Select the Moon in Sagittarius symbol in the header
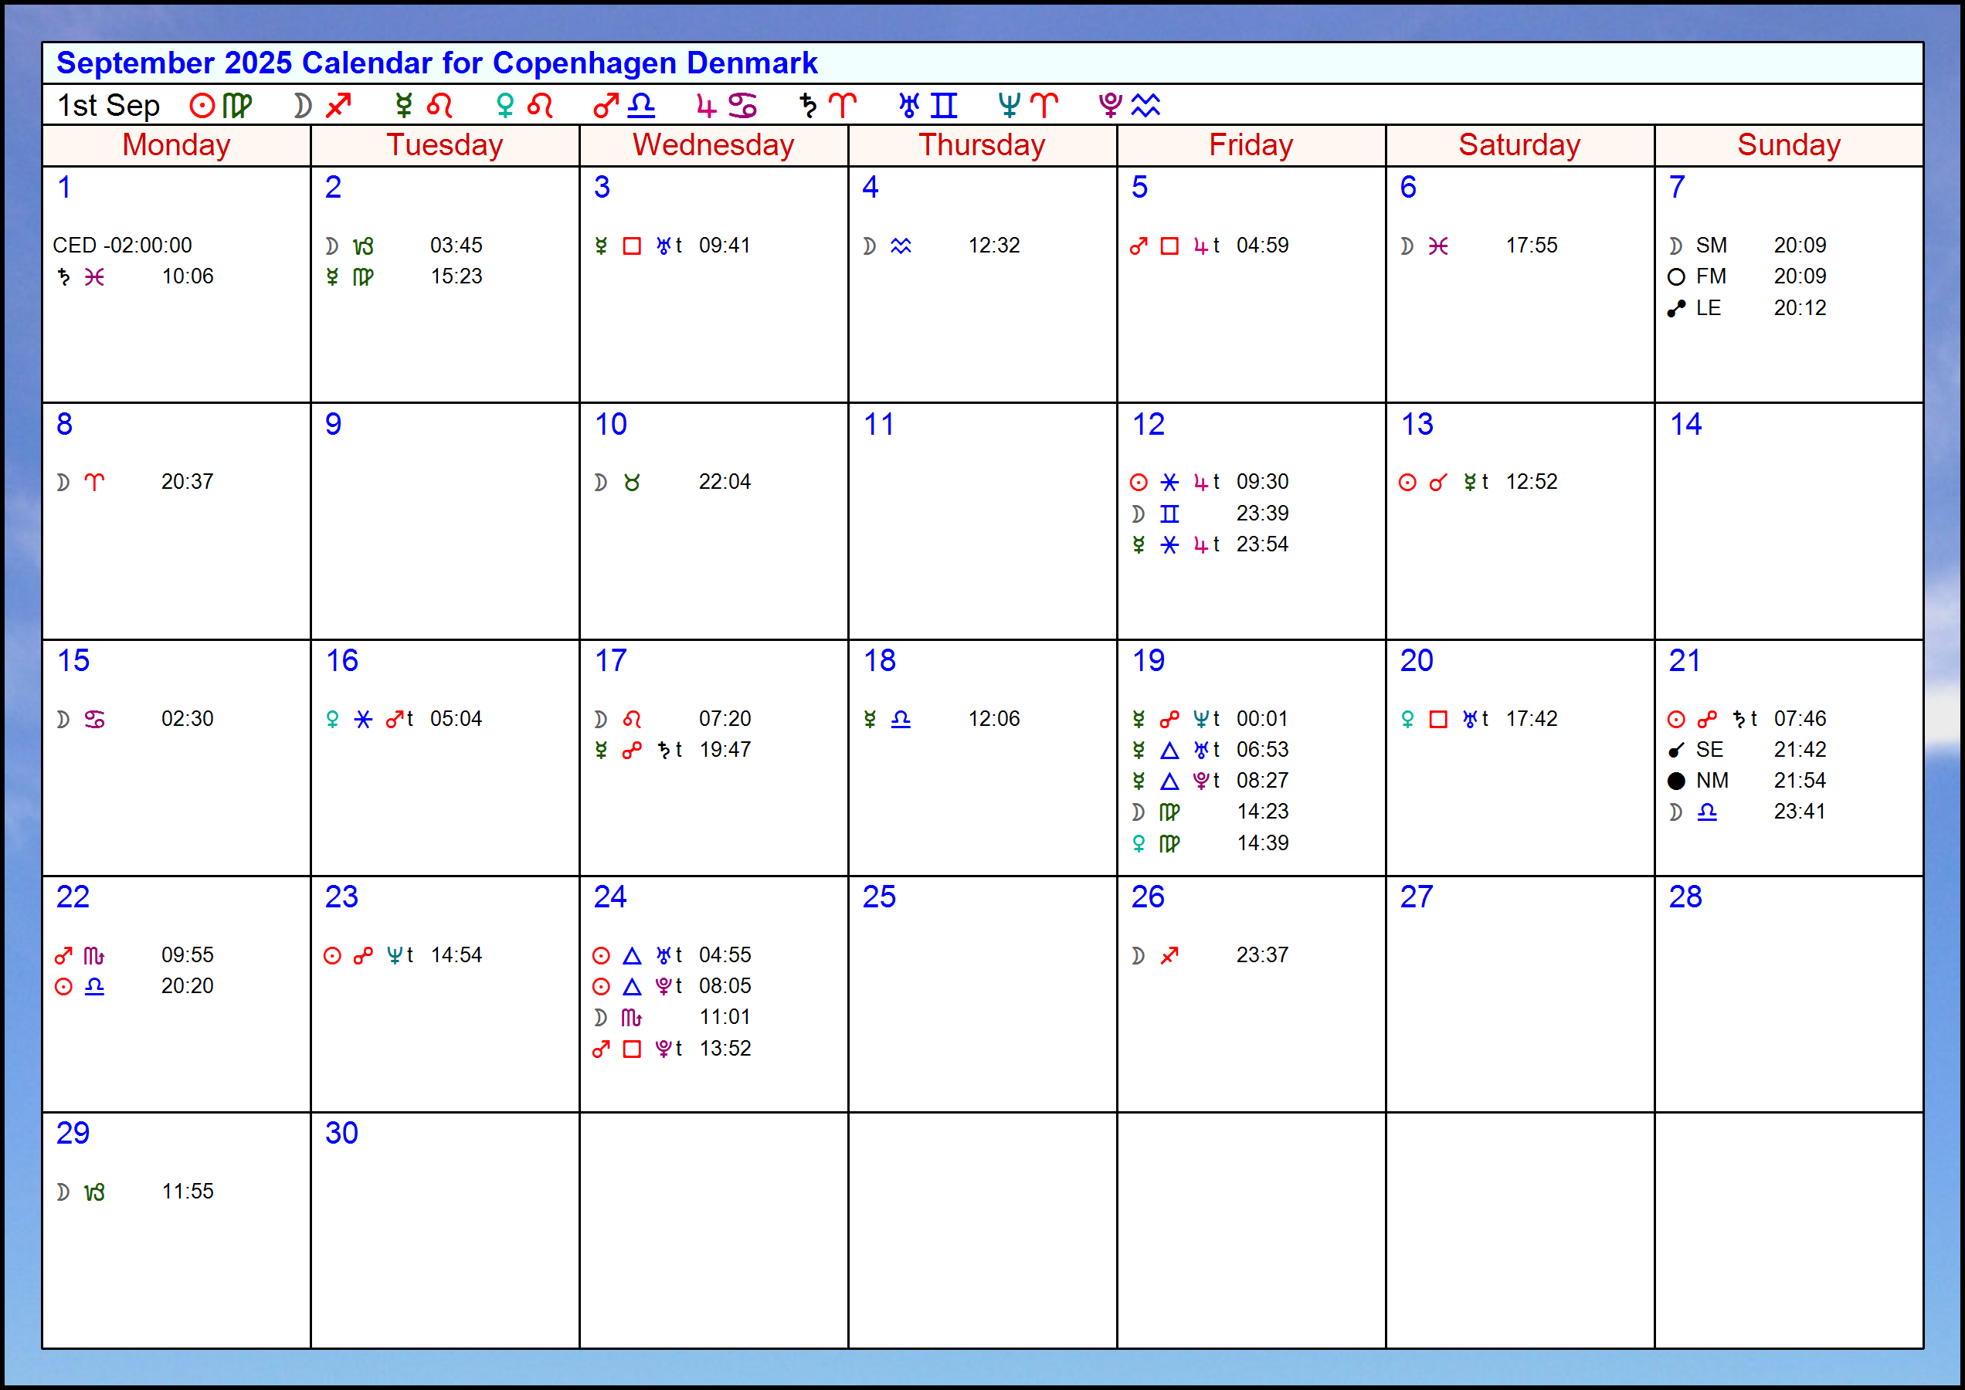This screenshot has width=1965, height=1390. (x=319, y=104)
